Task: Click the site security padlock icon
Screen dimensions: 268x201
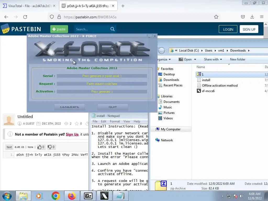Action: (x=59, y=17)
